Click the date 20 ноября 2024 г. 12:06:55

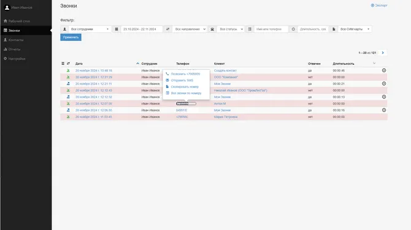tap(94, 110)
